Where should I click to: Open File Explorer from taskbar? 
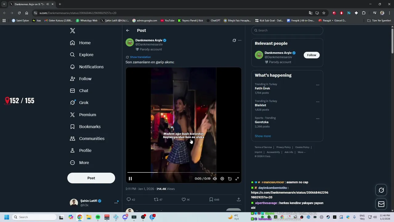click(89, 217)
